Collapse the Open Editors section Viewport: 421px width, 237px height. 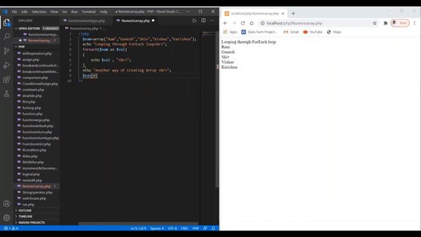click(37, 28)
